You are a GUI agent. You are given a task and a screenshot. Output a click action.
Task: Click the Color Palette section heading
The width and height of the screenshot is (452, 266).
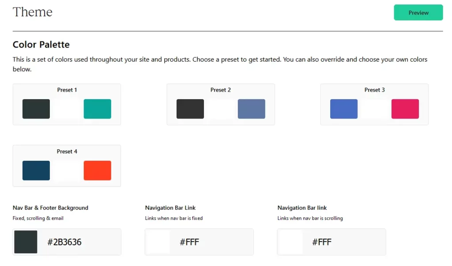tap(41, 44)
